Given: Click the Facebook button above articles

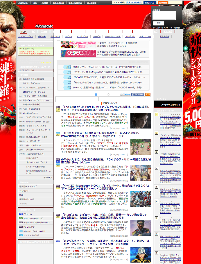Looking at the screenshot, I should point(138,94).
